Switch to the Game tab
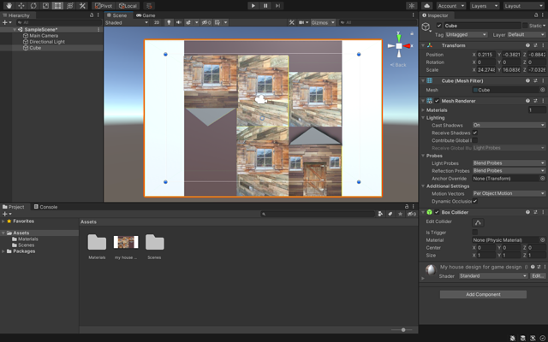Viewport: 548px width, 342px height. click(x=146, y=15)
